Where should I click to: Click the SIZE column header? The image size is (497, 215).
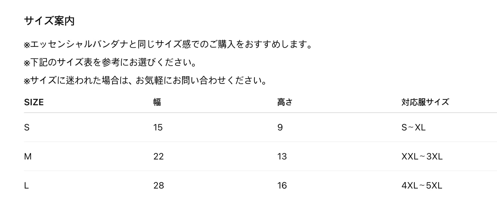(34, 102)
